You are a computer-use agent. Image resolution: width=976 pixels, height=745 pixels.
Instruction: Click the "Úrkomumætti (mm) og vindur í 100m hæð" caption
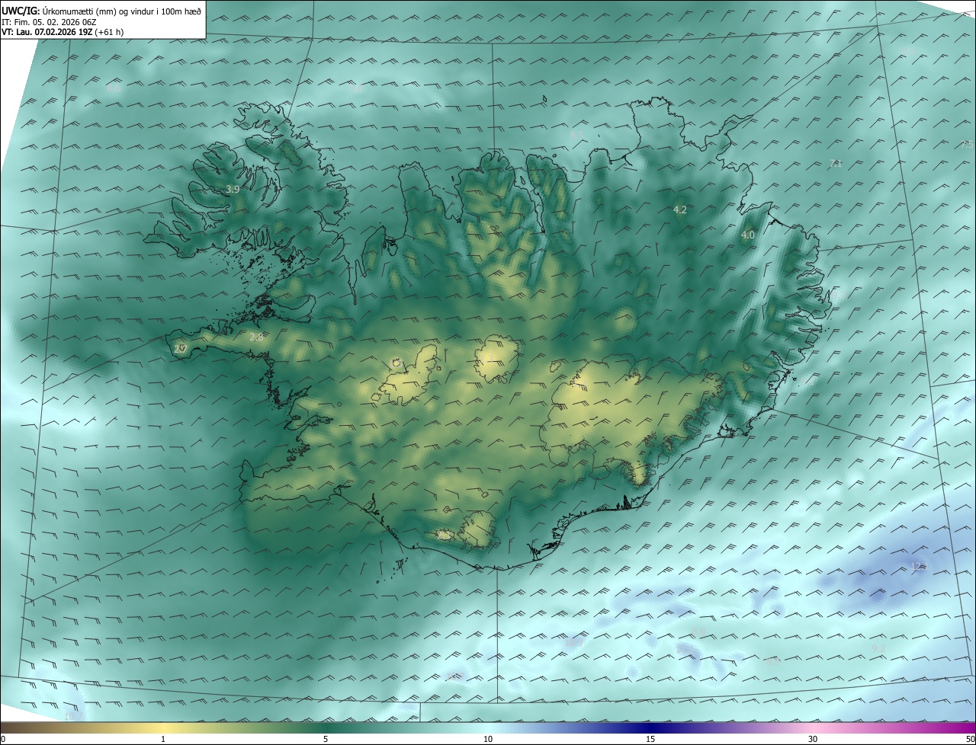[121, 11]
